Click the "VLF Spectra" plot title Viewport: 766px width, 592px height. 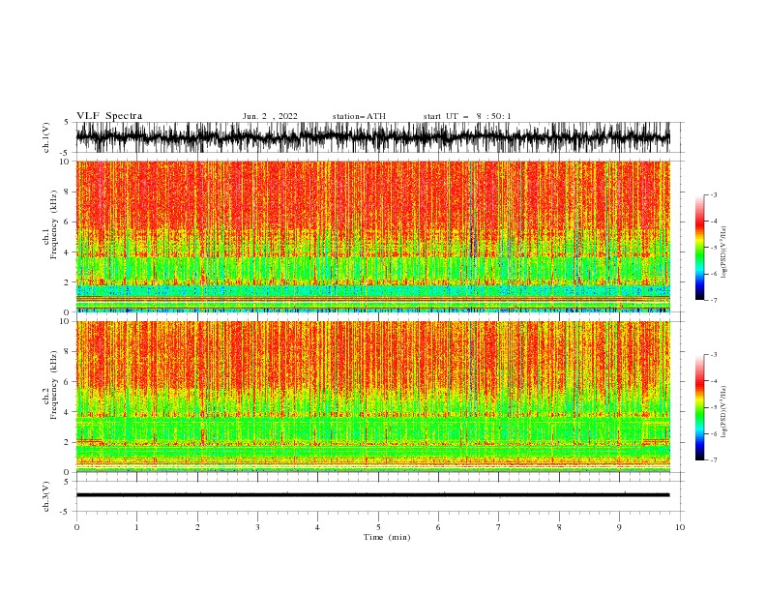pyautogui.click(x=109, y=116)
